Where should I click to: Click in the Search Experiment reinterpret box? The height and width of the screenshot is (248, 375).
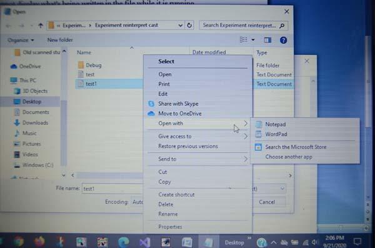[x=243, y=26]
